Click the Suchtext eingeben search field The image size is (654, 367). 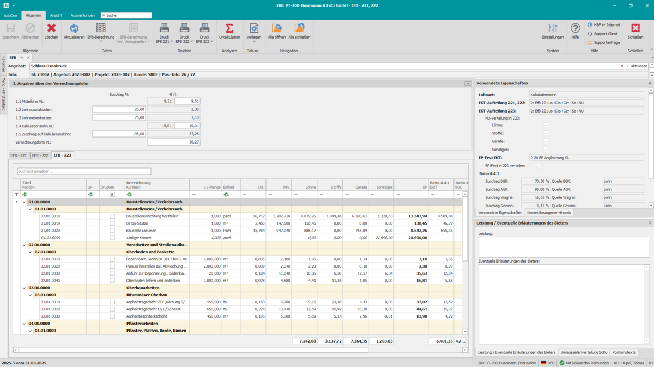84,171
